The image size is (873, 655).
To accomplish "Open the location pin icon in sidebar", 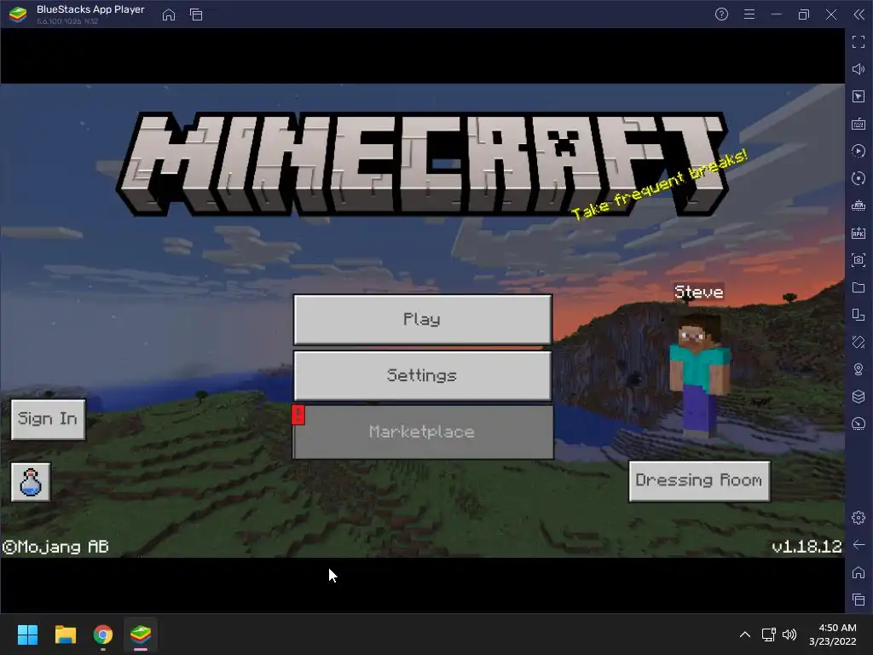I will pyautogui.click(x=859, y=369).
